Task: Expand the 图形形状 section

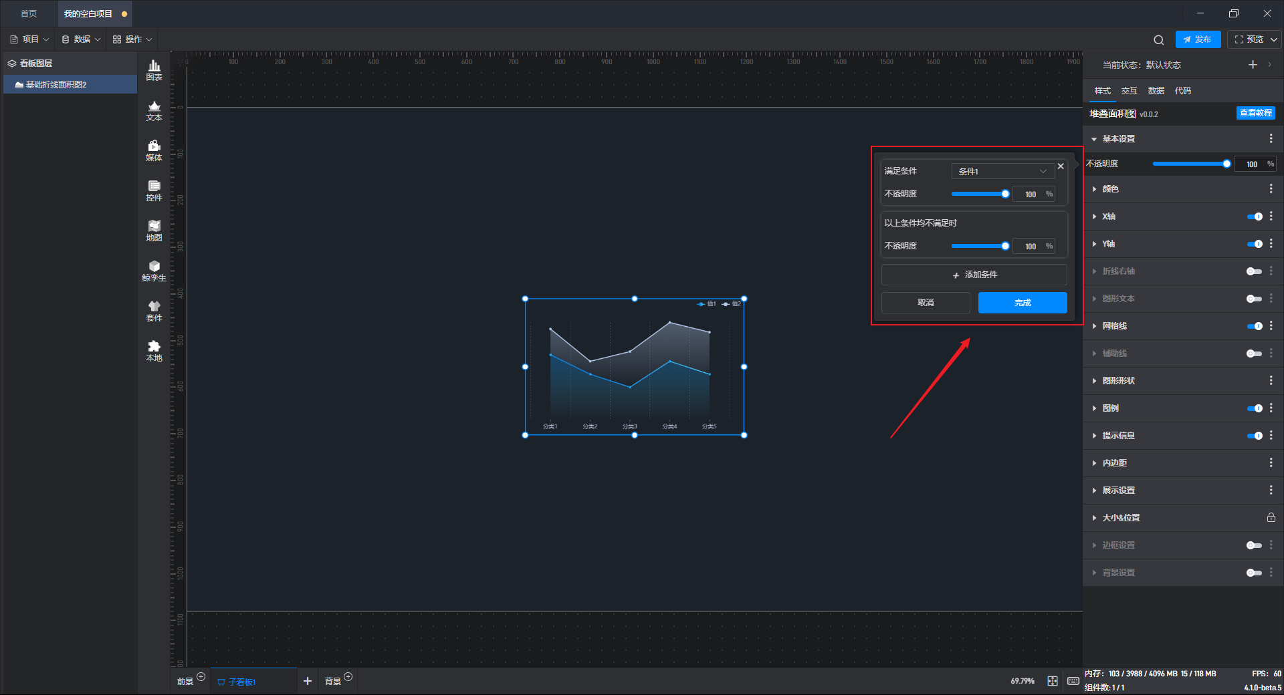Action: point(1094,381)
